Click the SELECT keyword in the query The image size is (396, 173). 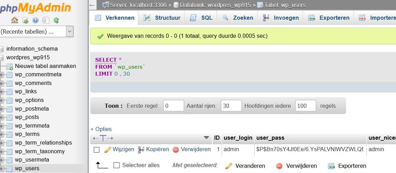[106, 60]
